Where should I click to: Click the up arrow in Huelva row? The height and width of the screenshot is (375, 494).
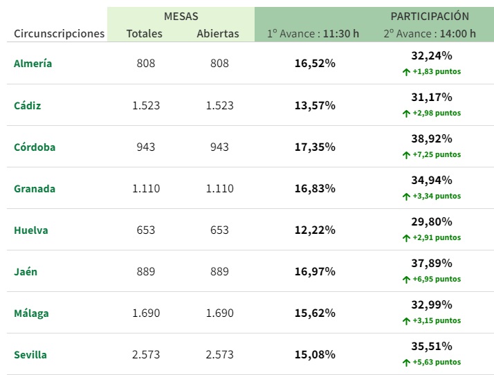pos(406,238)
